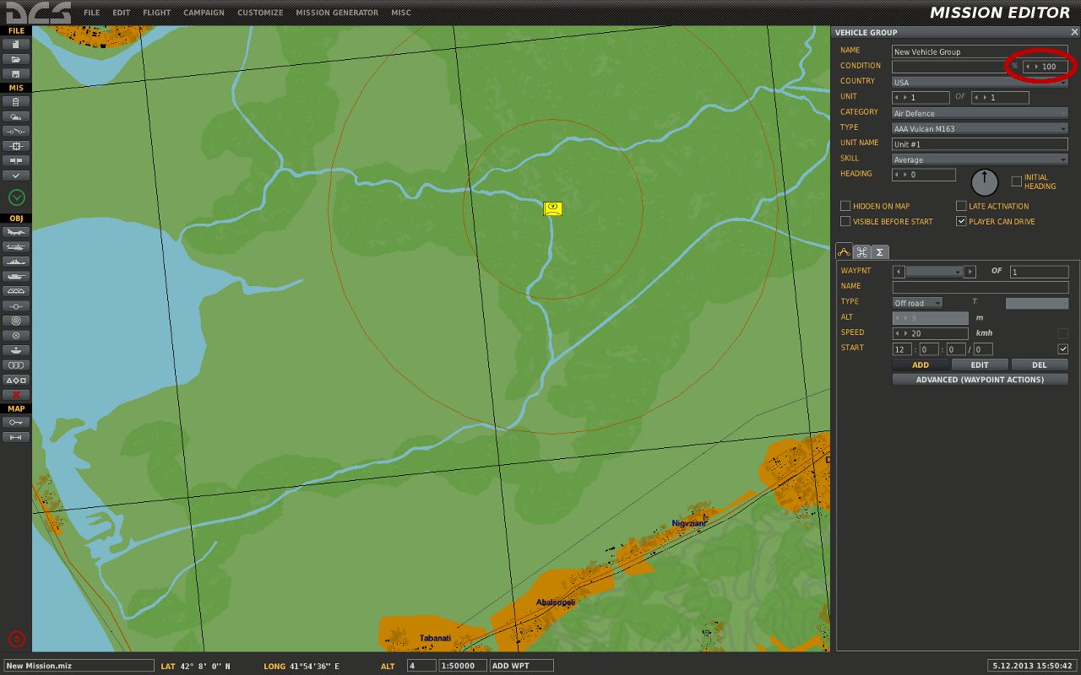Select the airplane group placement tool
Image resolution: width=1081 pixels, height=675 pixels.
[16, 232]
